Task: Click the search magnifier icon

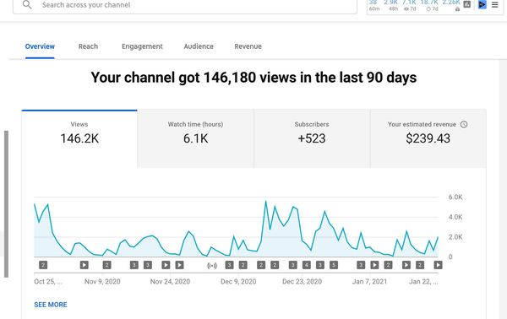Action: click(27, 5)
